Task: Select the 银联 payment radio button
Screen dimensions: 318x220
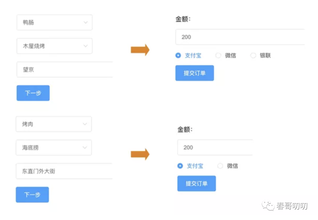Action: [x=253, y=55]
